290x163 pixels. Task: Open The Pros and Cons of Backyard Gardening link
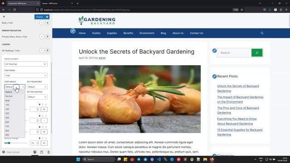[x=238, y=110]
